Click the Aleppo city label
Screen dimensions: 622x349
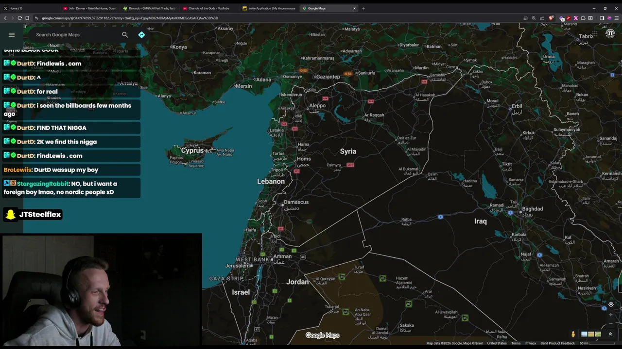coord(317,105)
